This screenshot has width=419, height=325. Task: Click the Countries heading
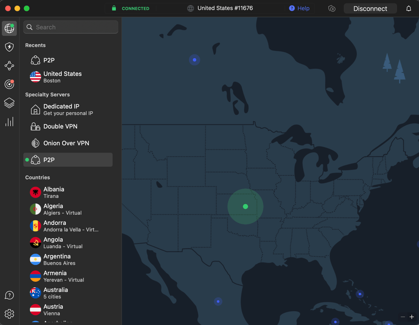pos(37,178)
